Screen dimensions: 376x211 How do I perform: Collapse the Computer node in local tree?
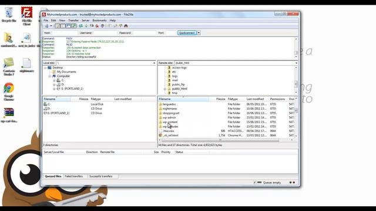pos(49,76)
